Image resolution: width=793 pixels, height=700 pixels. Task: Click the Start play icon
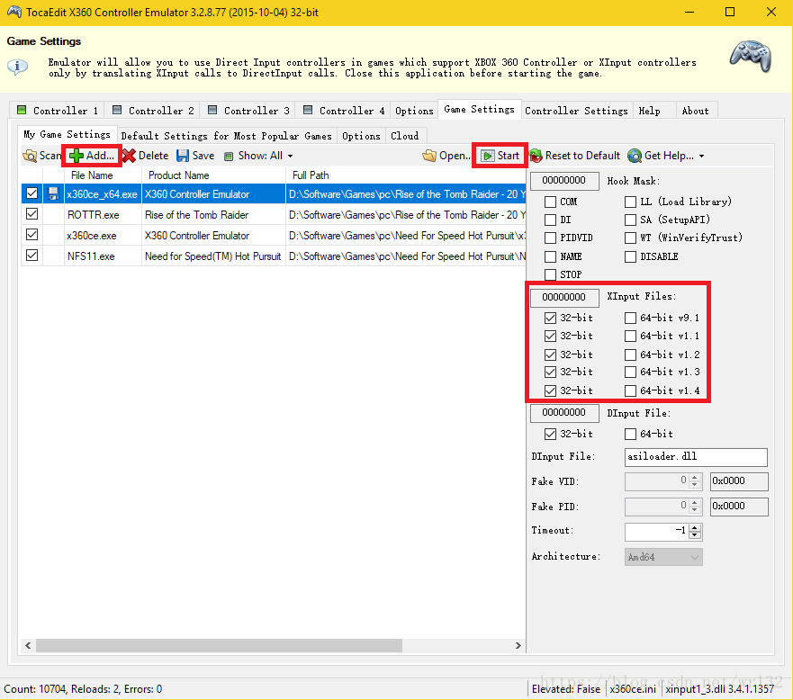tap(488, 156)
